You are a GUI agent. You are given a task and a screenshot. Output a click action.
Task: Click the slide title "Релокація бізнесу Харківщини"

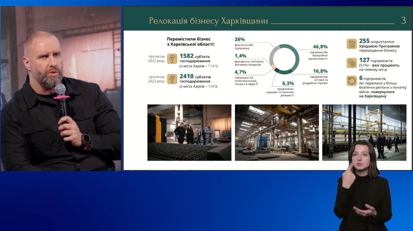pos(208,21)
